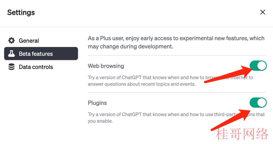Disable the Web browsing toggle
Viewport: 273px width, 144px height.
258,66
